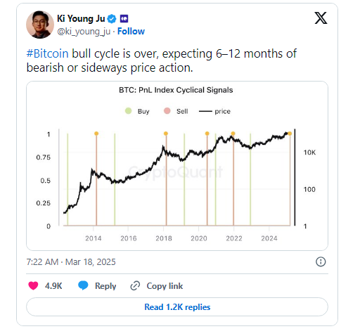Like the tweet with the heart icon
The image size is (341, 336).
(33, 285)
